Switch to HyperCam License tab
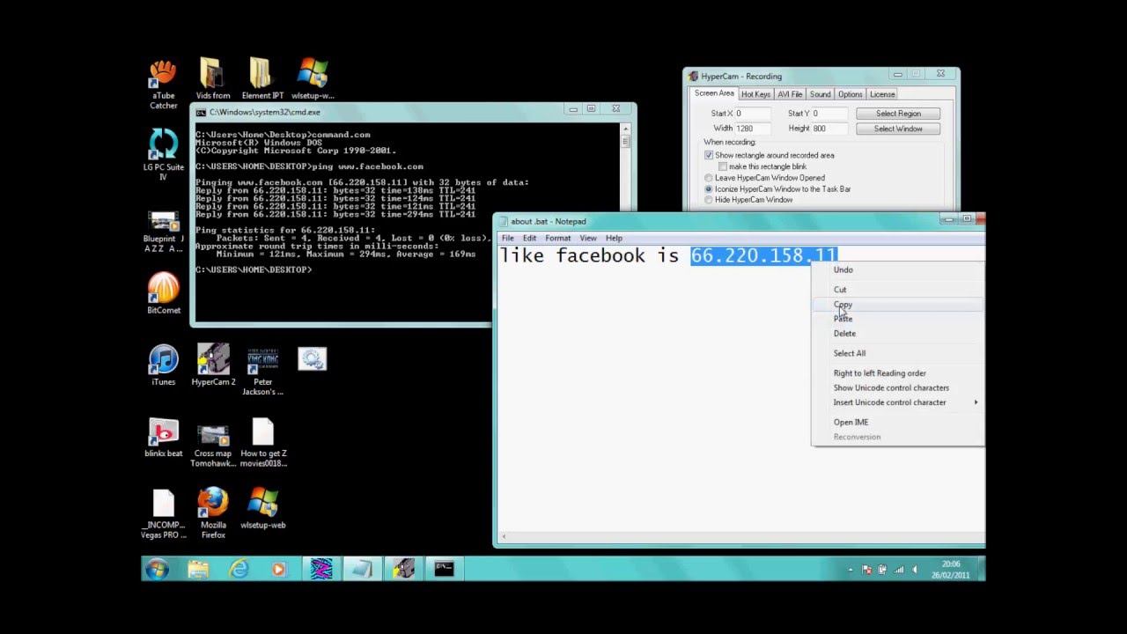The height and width of the screenshot is (634, 1127). [882, 94]
